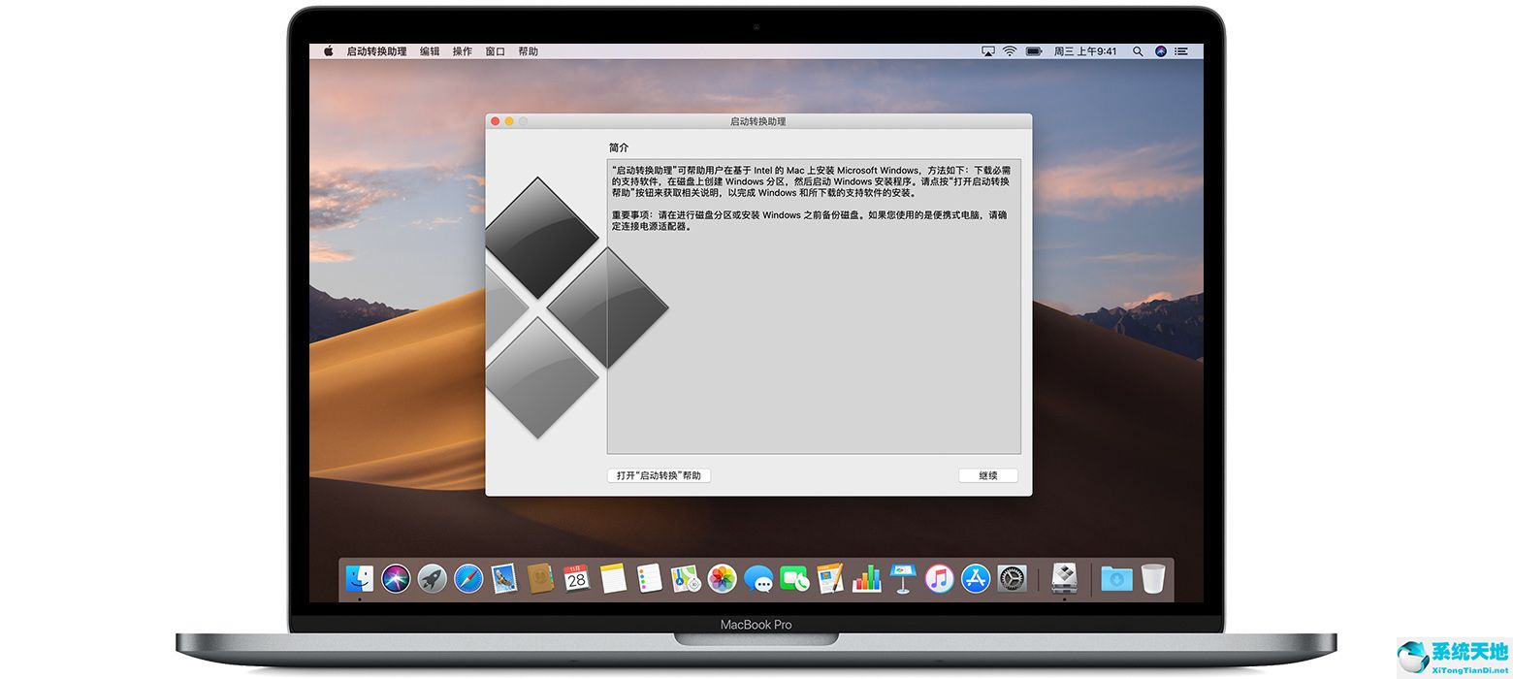Image resolution: width=1513 pixels, height=679 pixels.
Task: Open Spotlight search magnifier
Action: (1138, 51)
